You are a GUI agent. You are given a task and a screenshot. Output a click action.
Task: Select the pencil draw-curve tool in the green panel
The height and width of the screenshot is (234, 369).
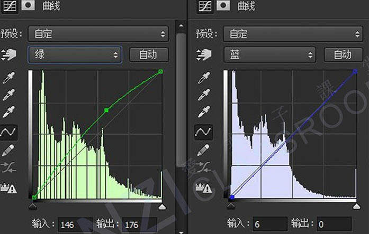click(x=8, y=150)
